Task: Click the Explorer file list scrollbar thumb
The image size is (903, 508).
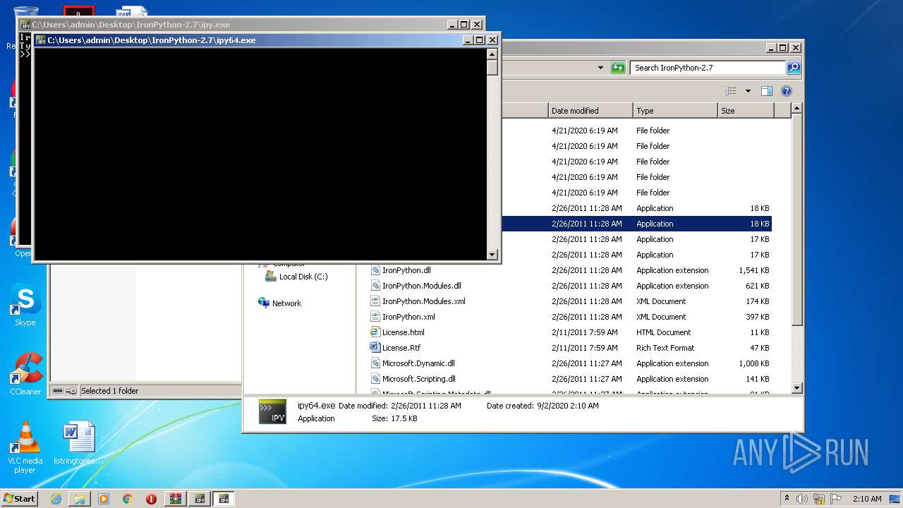Action: 796,220
